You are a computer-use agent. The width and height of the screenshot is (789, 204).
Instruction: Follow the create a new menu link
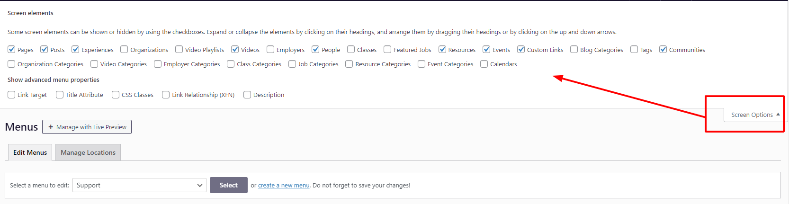(x=284, y=185)
